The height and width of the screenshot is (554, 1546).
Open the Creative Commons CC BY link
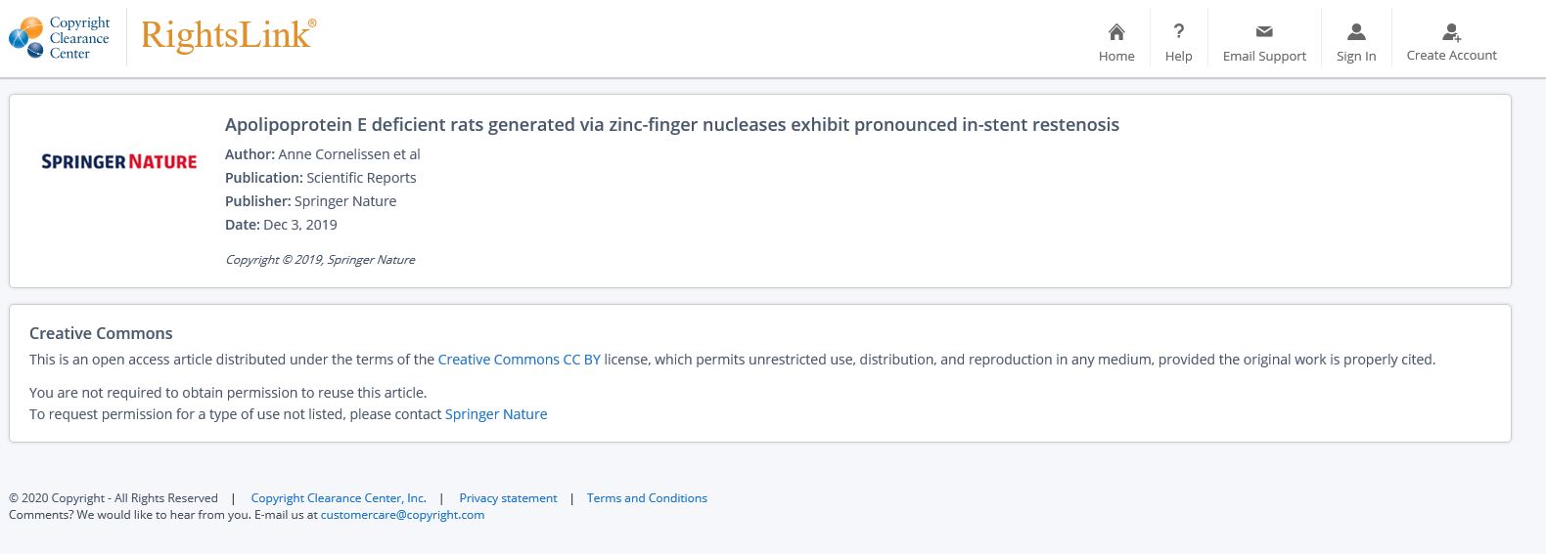click(x=519, y=360)
